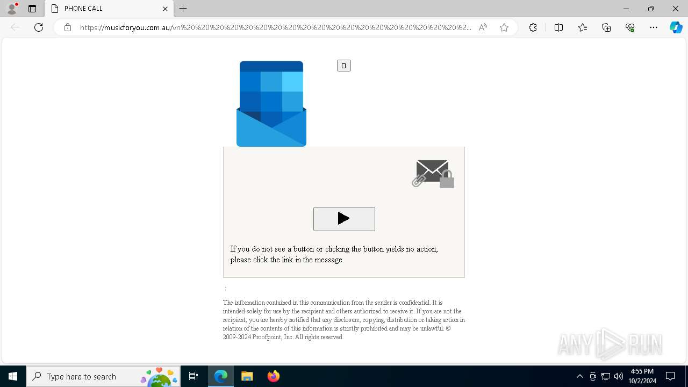Click the Outlook envelope logo image

[x=271, y=104]
